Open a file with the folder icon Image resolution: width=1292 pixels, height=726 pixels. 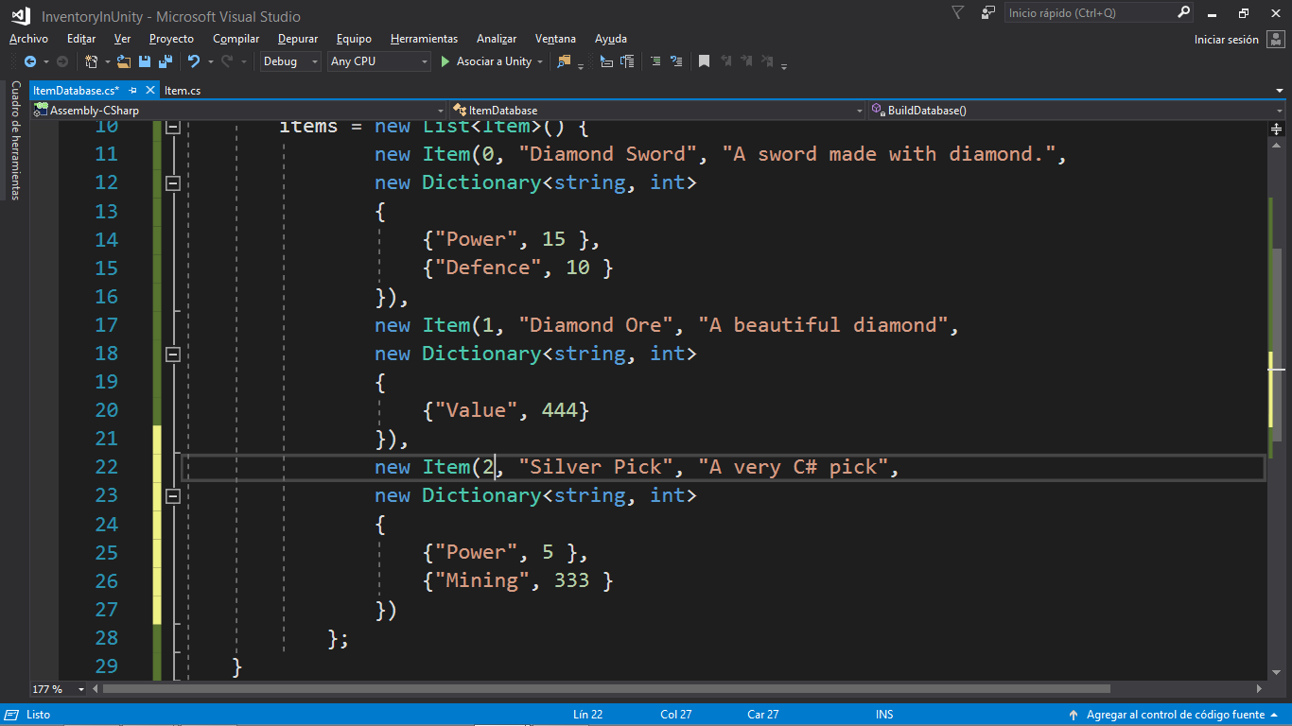coord(124,61)
